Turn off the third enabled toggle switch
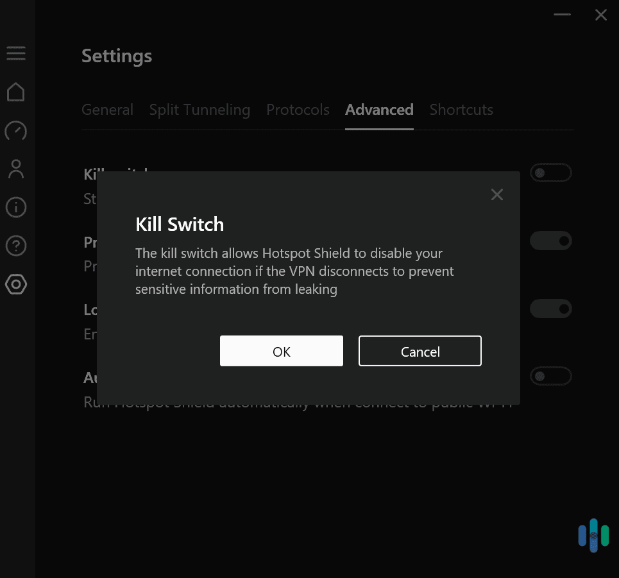This screenshot has height=578, width=619. coord(550,309)
